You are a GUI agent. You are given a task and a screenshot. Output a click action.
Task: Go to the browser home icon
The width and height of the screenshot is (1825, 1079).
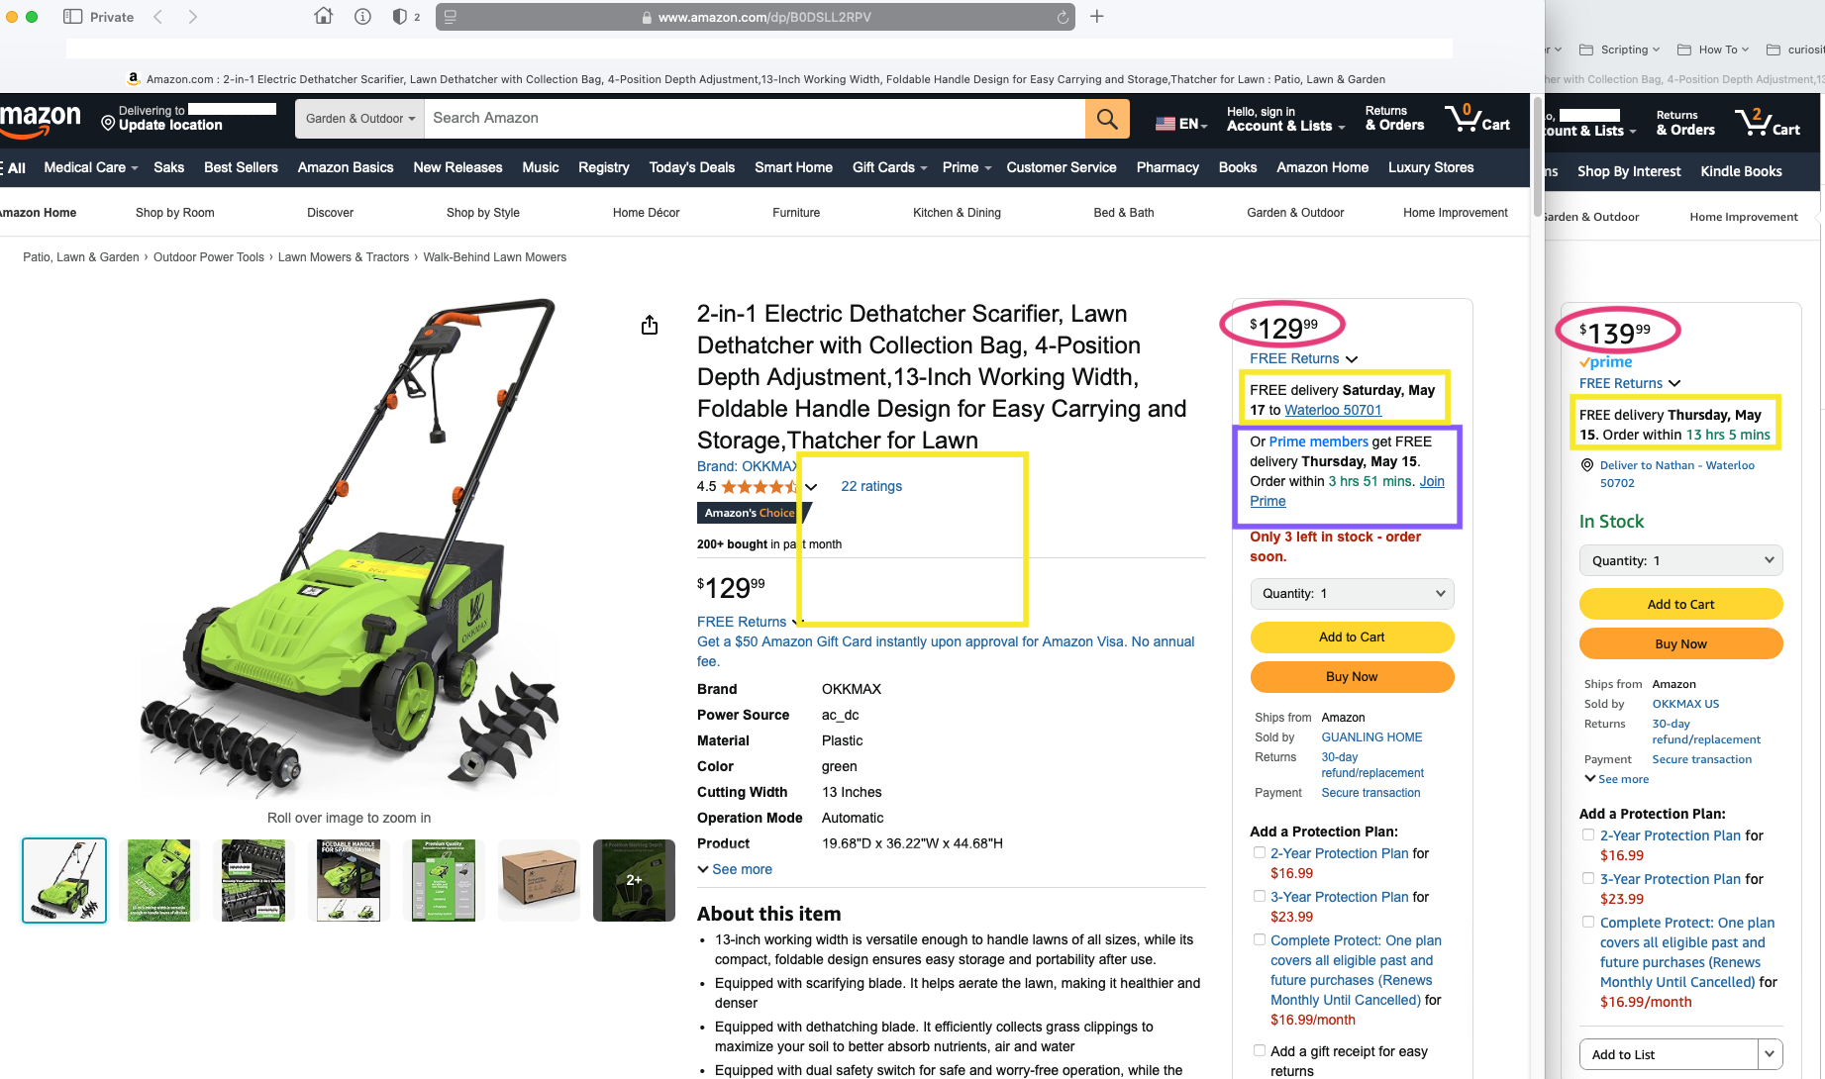coord(323,16)
